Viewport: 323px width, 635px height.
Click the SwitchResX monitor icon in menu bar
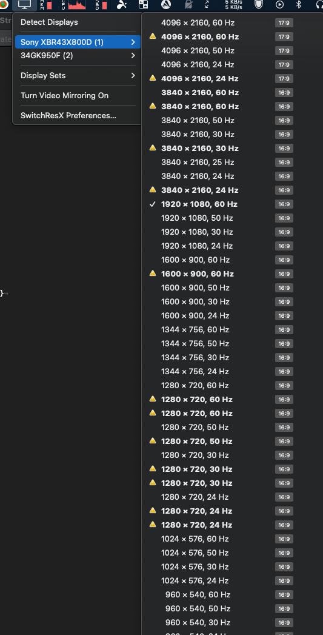(x=25, y=5)
